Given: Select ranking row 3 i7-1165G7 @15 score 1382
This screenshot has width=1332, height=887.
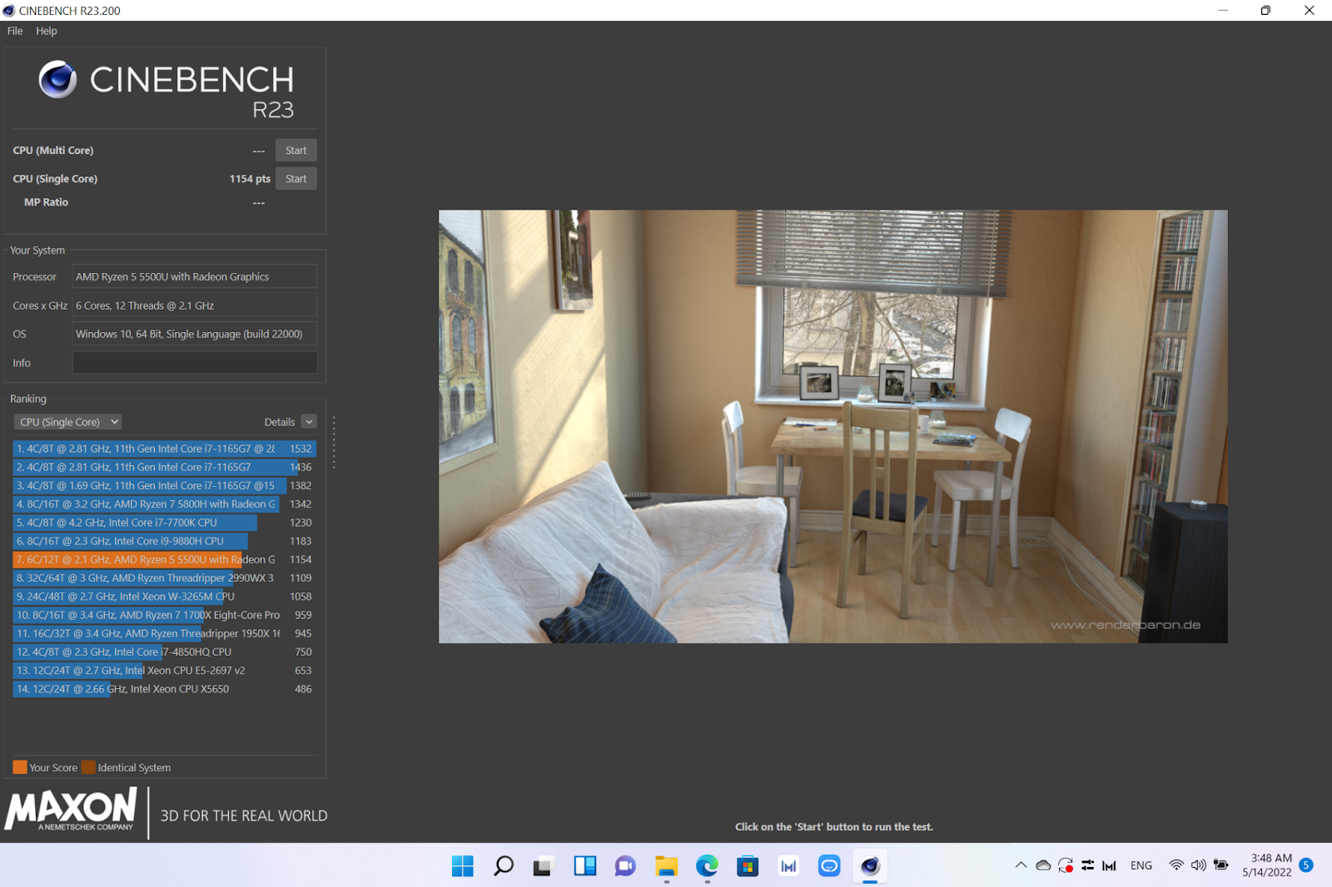Looking at the screenshot, I should tap(164, 485).
